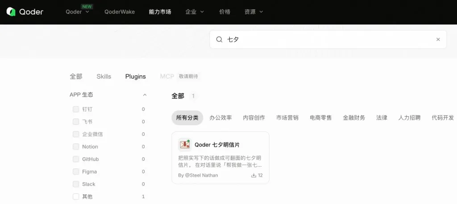Click the disabled MCP tab
Image resolution: width=457 pixels, height=204 pixels.
coord(167,77)
